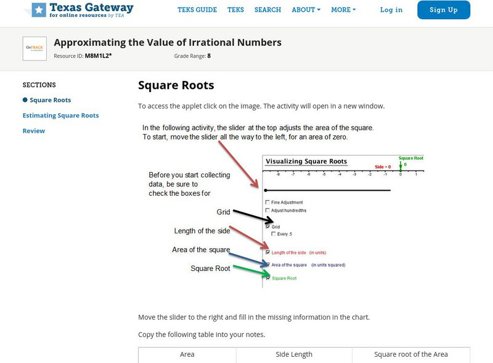Open the ABOUT dropdown menu
The image size is (493, 363).
pos(304,10)
